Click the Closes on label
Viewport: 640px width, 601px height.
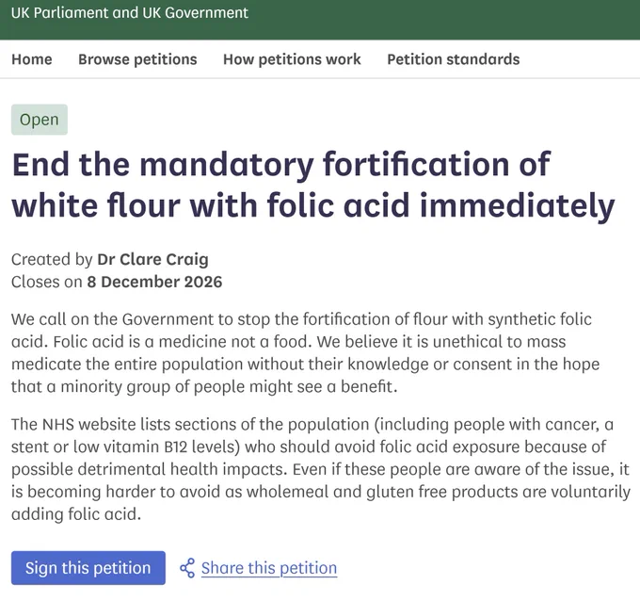47,282
